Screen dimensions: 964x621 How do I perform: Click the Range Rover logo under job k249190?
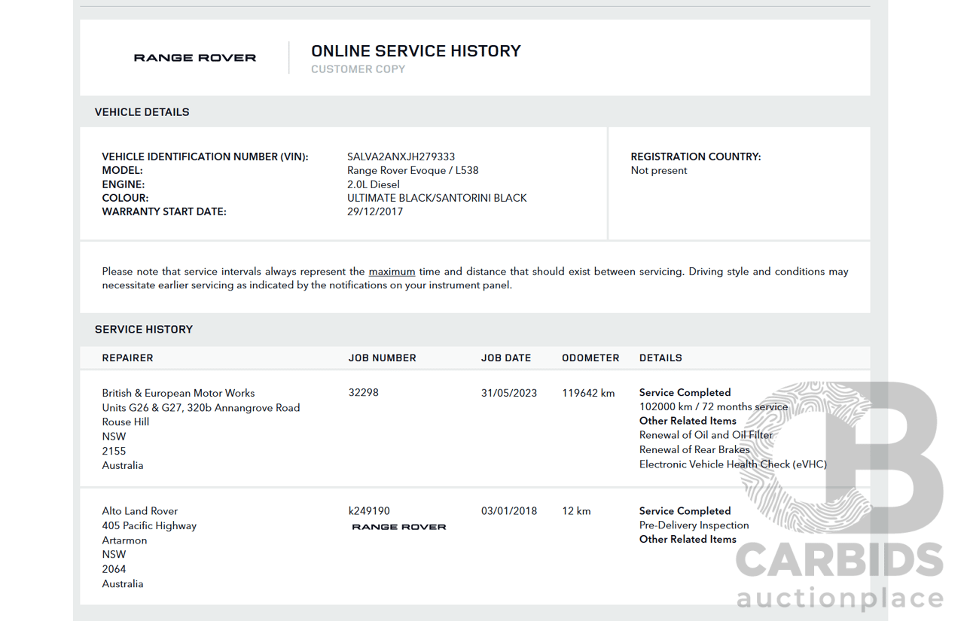pos(399,527)
